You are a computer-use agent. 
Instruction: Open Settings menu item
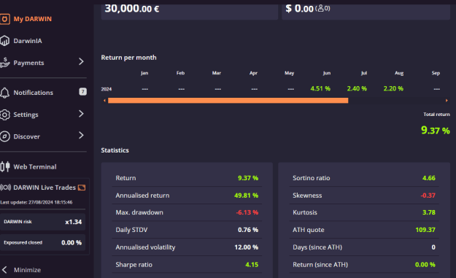[26, 115]
